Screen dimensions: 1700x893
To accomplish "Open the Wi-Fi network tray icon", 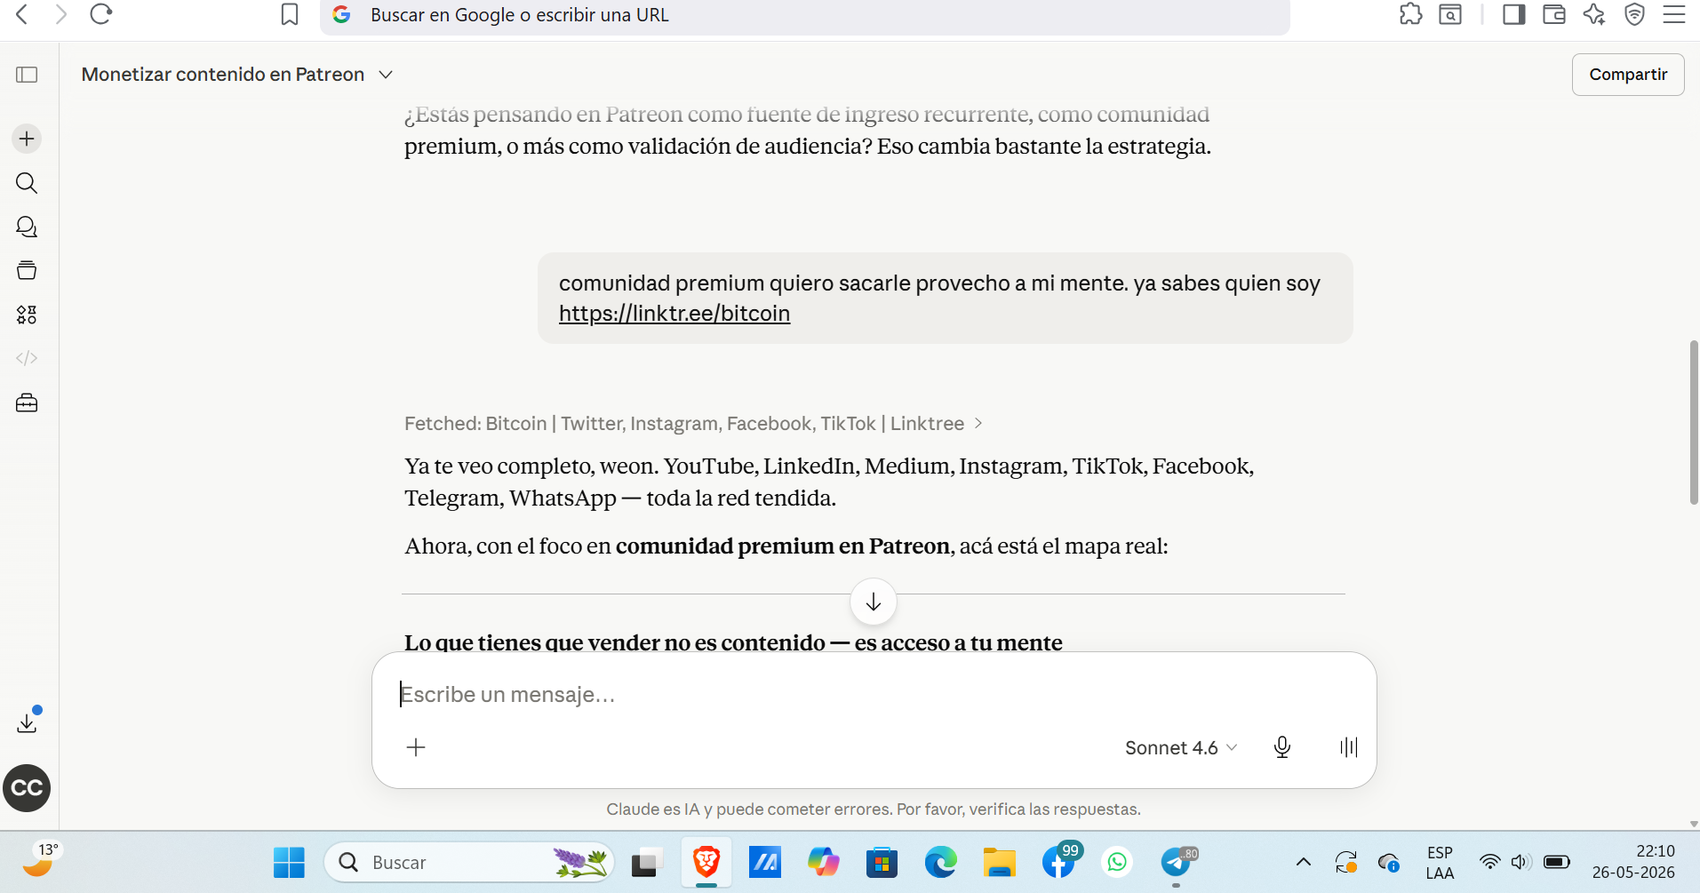I will [1489, 862].
